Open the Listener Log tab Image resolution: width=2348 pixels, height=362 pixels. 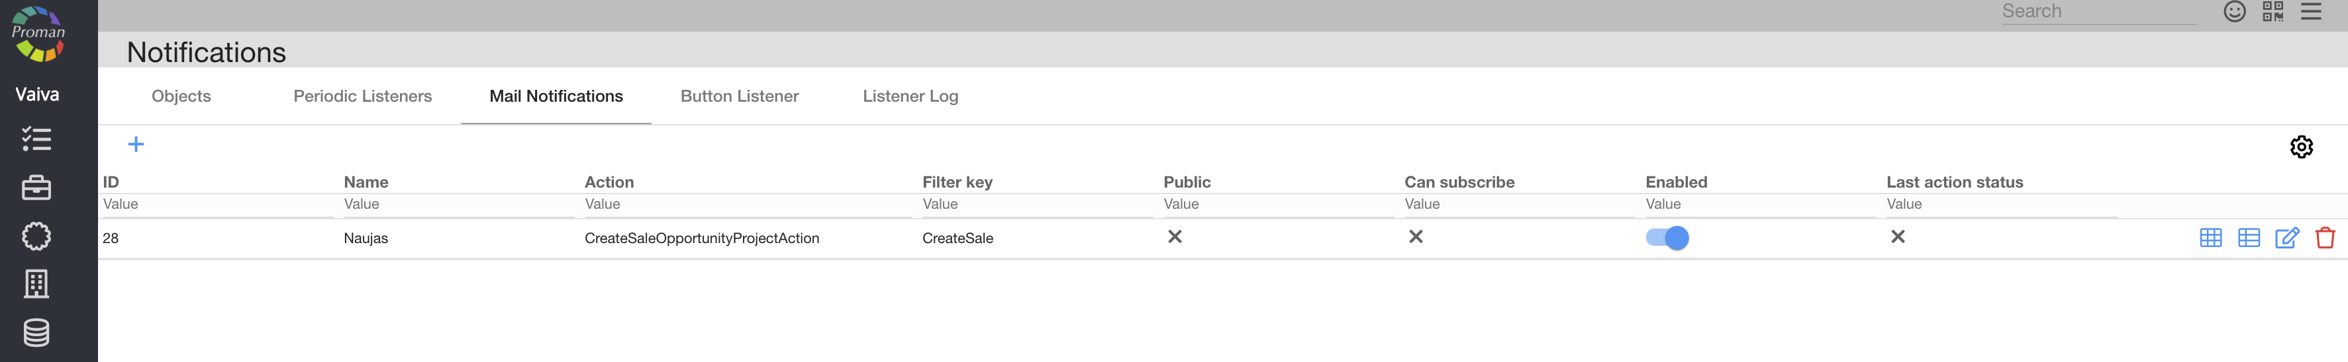pos(910,96)
